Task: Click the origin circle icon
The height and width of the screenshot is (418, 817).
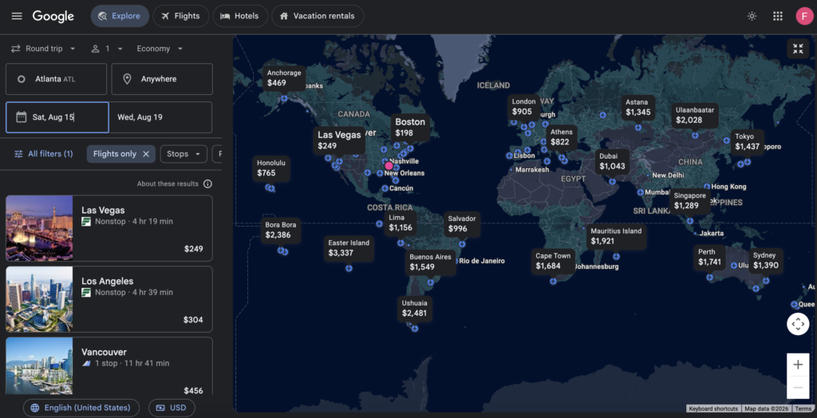Action: coord(22,79)
